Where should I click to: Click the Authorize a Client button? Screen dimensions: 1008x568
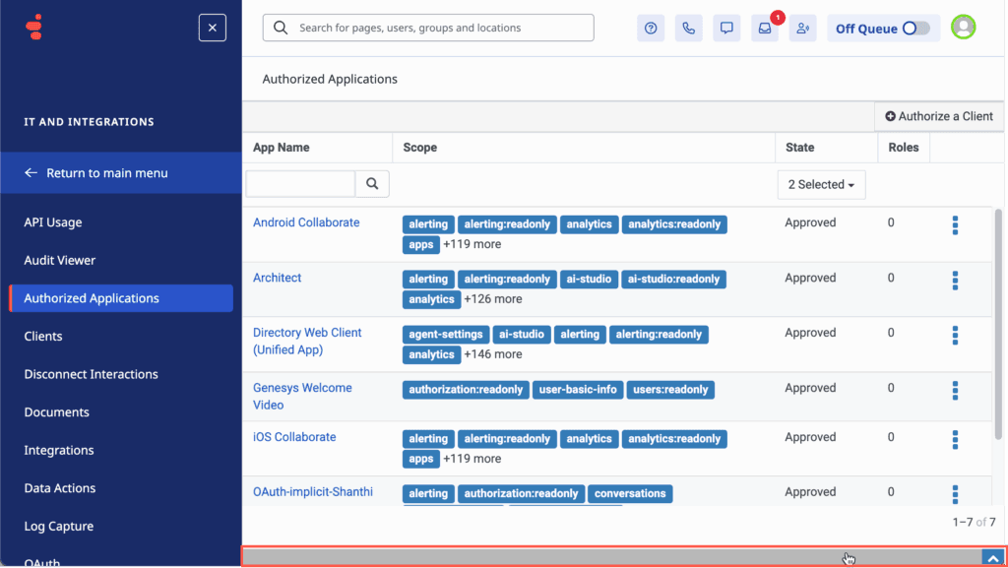939,115
